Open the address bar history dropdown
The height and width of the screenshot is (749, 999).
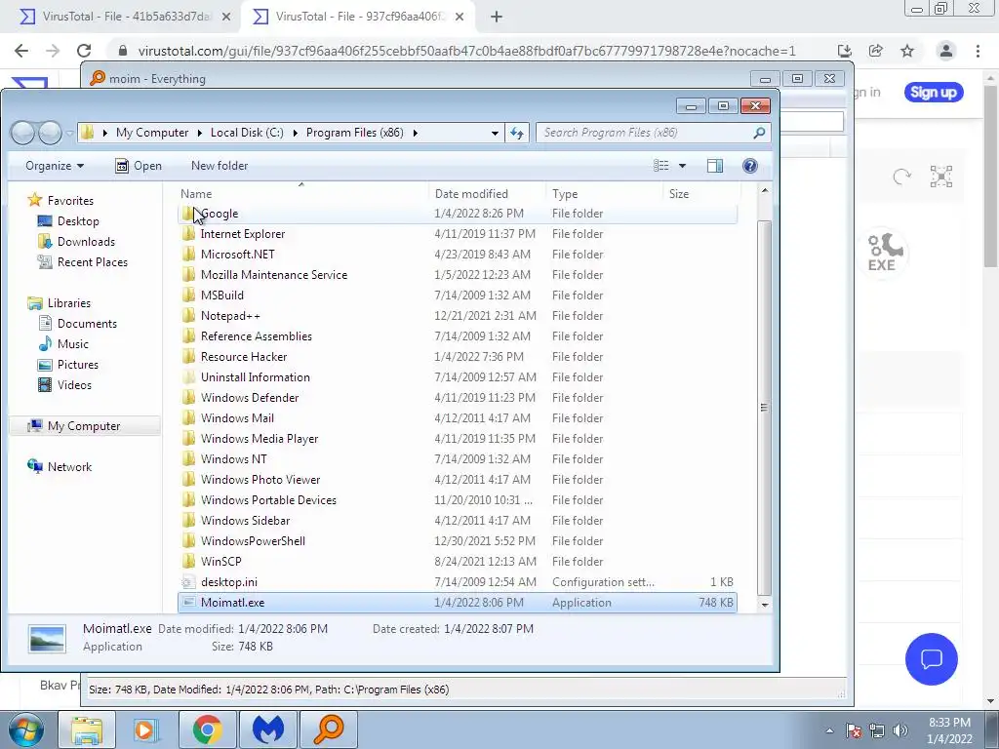pos(495,133)
